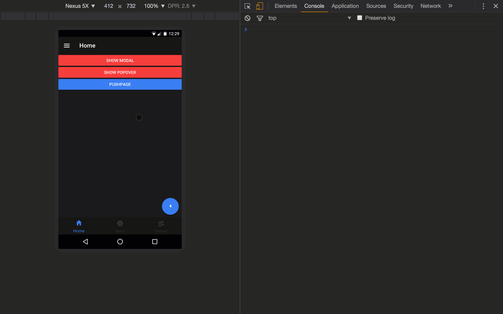
Task: Open the console filter options
Action: [260, 18]
